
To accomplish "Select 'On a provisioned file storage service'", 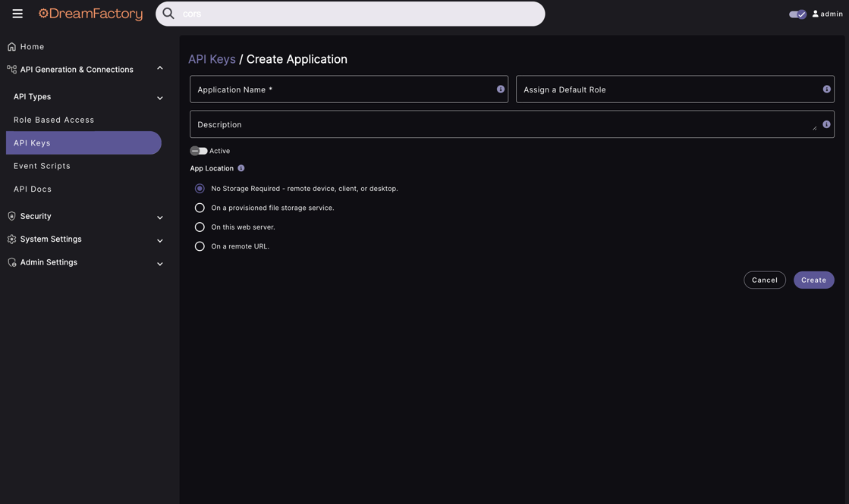I will 200,208.
